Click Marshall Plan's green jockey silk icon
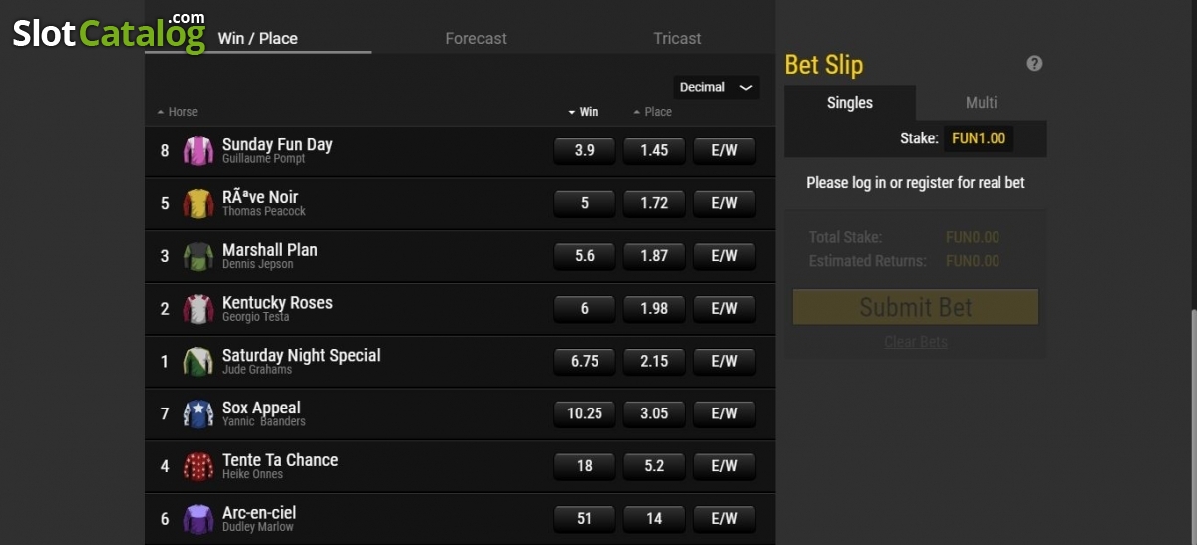 coord(199,256)
